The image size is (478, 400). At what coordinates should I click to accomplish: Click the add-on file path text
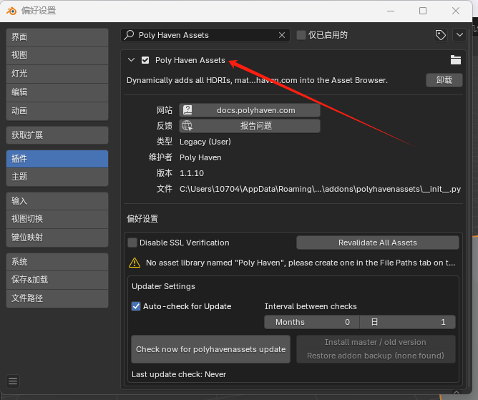pos(320,189)
